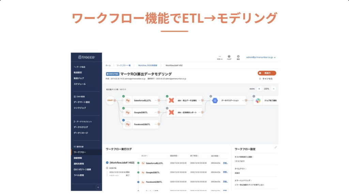Viewport: 349px width, 195px height.
Task: Collapse the sidebar with the double-chevron button
Action: [98, 187]
